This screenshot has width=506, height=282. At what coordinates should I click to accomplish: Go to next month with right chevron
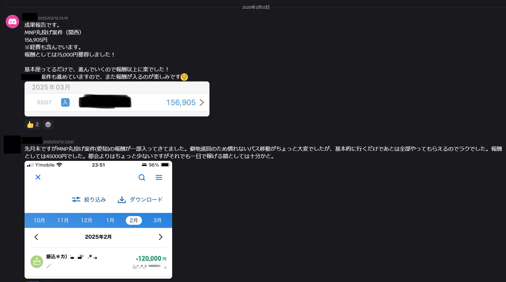(x=160, y=237)
